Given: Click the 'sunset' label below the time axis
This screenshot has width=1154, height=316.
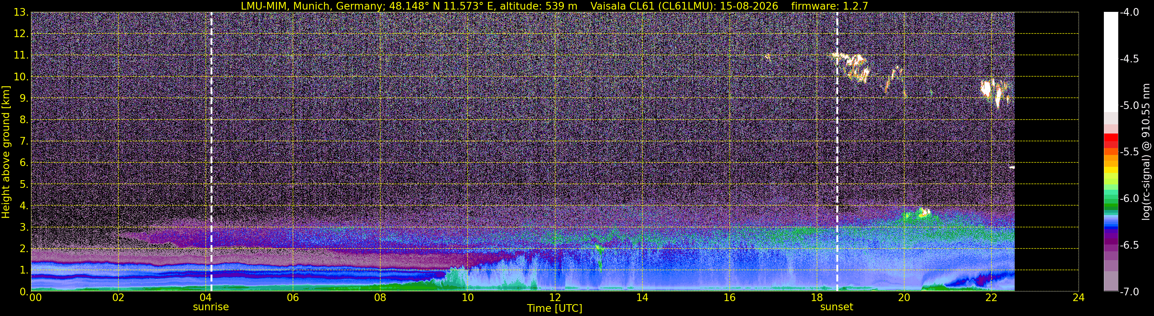Looking at the screenshot, I should 836,307.
